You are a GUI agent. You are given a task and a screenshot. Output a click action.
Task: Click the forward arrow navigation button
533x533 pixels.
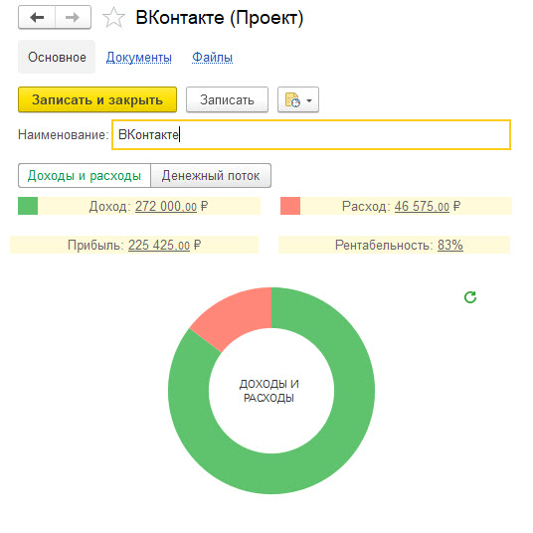[73, 17]
